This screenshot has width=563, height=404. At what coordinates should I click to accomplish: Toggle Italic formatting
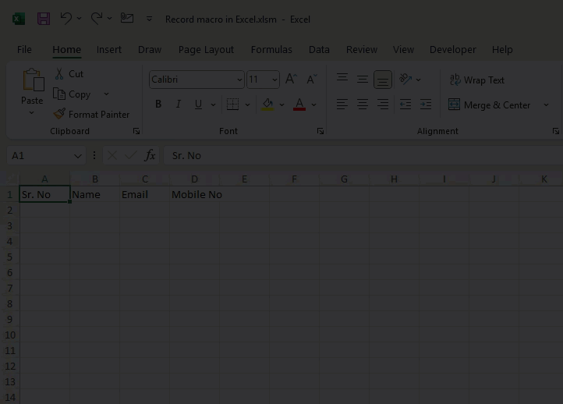178,105
